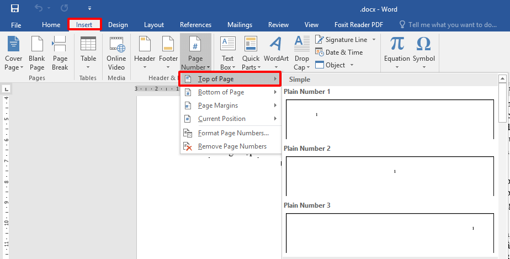This screenshot has height=259, width=510.
Task: Open the Footer dropdown
Action: (x=168, y=54)
